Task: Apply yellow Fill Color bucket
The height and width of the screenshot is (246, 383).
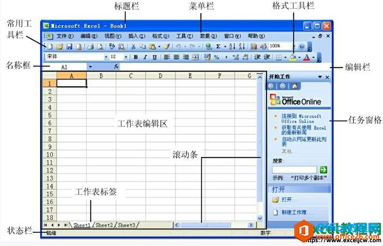Action: pos(293,57)
